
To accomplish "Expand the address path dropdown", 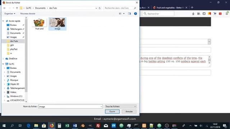I will pos(96,8).
